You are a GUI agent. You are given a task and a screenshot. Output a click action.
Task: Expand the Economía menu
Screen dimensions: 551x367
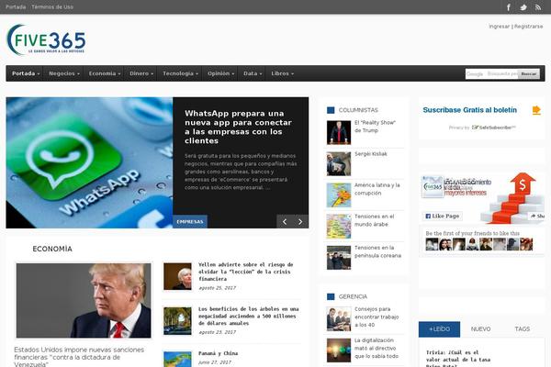[105, 73]
